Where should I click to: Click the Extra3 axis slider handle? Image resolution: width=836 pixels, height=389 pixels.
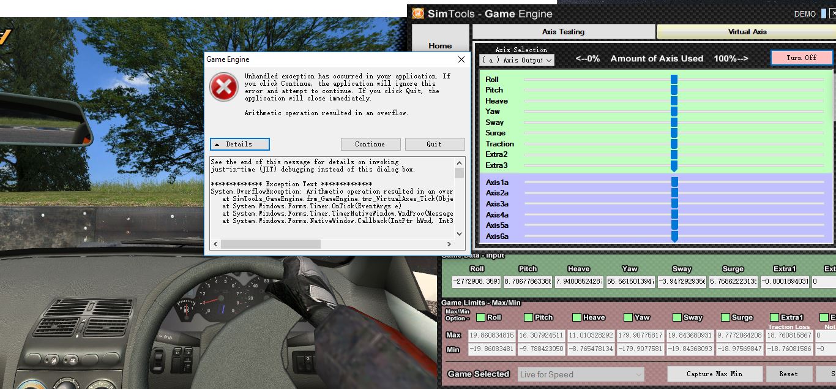[x=674, y=165]
